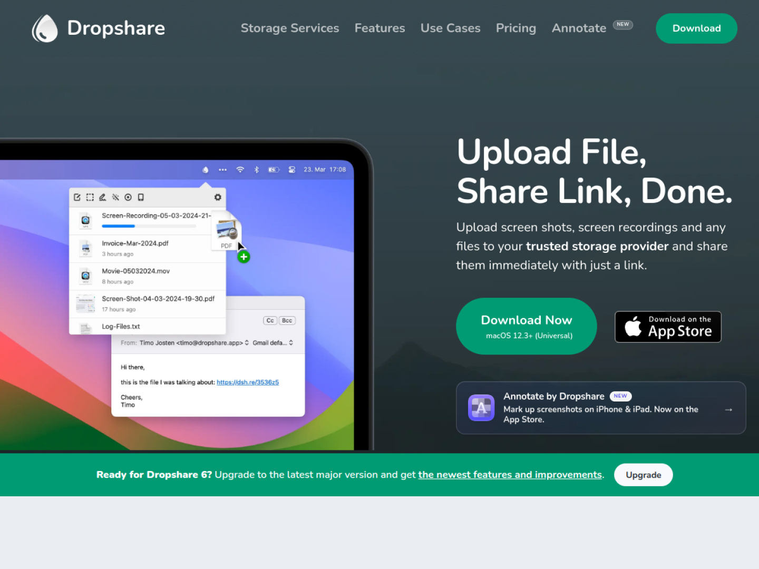
Task: Click the Upgrade button in green banner
Action: pyautogui.click(x=644, y=475)
